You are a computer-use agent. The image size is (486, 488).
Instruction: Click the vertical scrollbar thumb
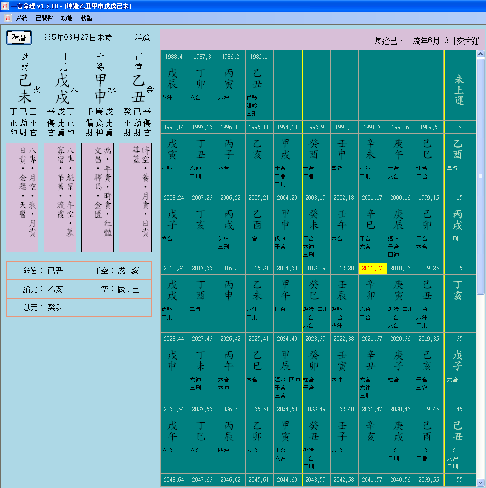pos(480,176)
